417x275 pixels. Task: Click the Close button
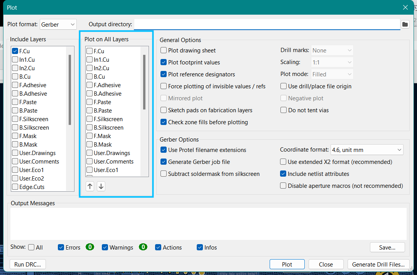[x=326, y=264]
